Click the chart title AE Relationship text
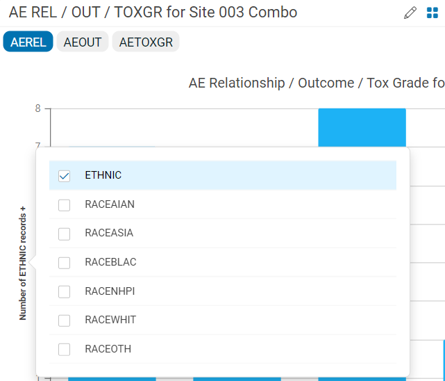Viewport: 445px width, 381px height. 237,83
